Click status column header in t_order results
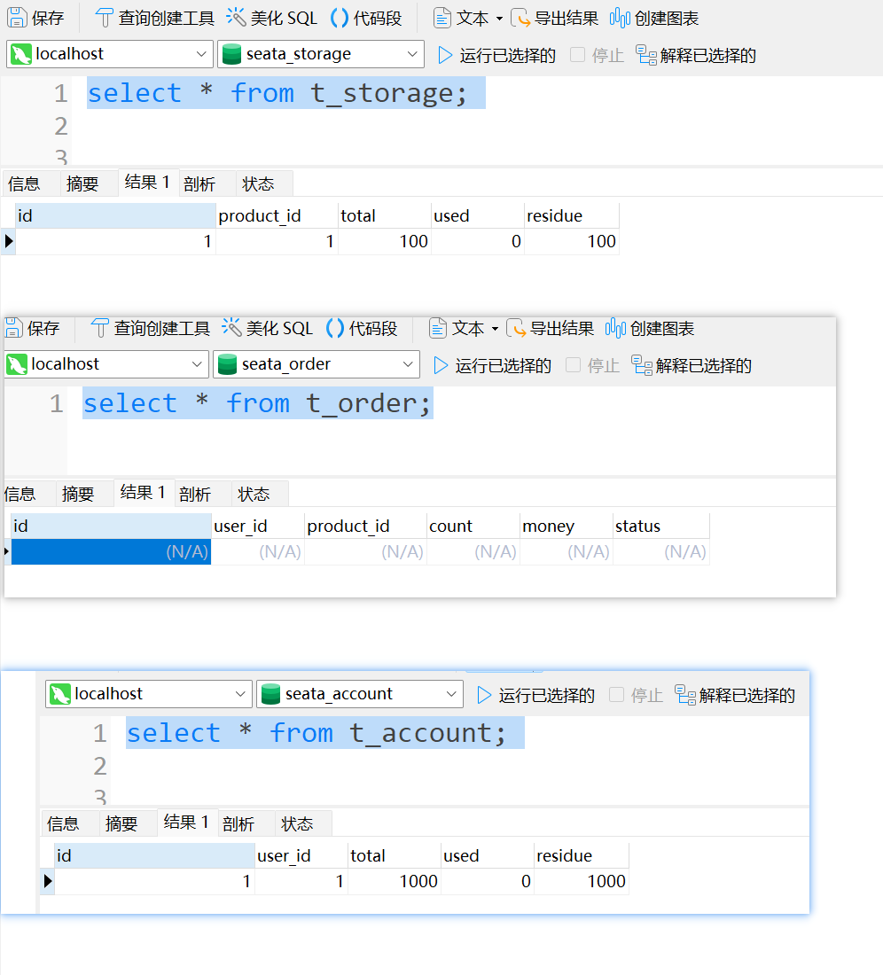 point(661,526)
